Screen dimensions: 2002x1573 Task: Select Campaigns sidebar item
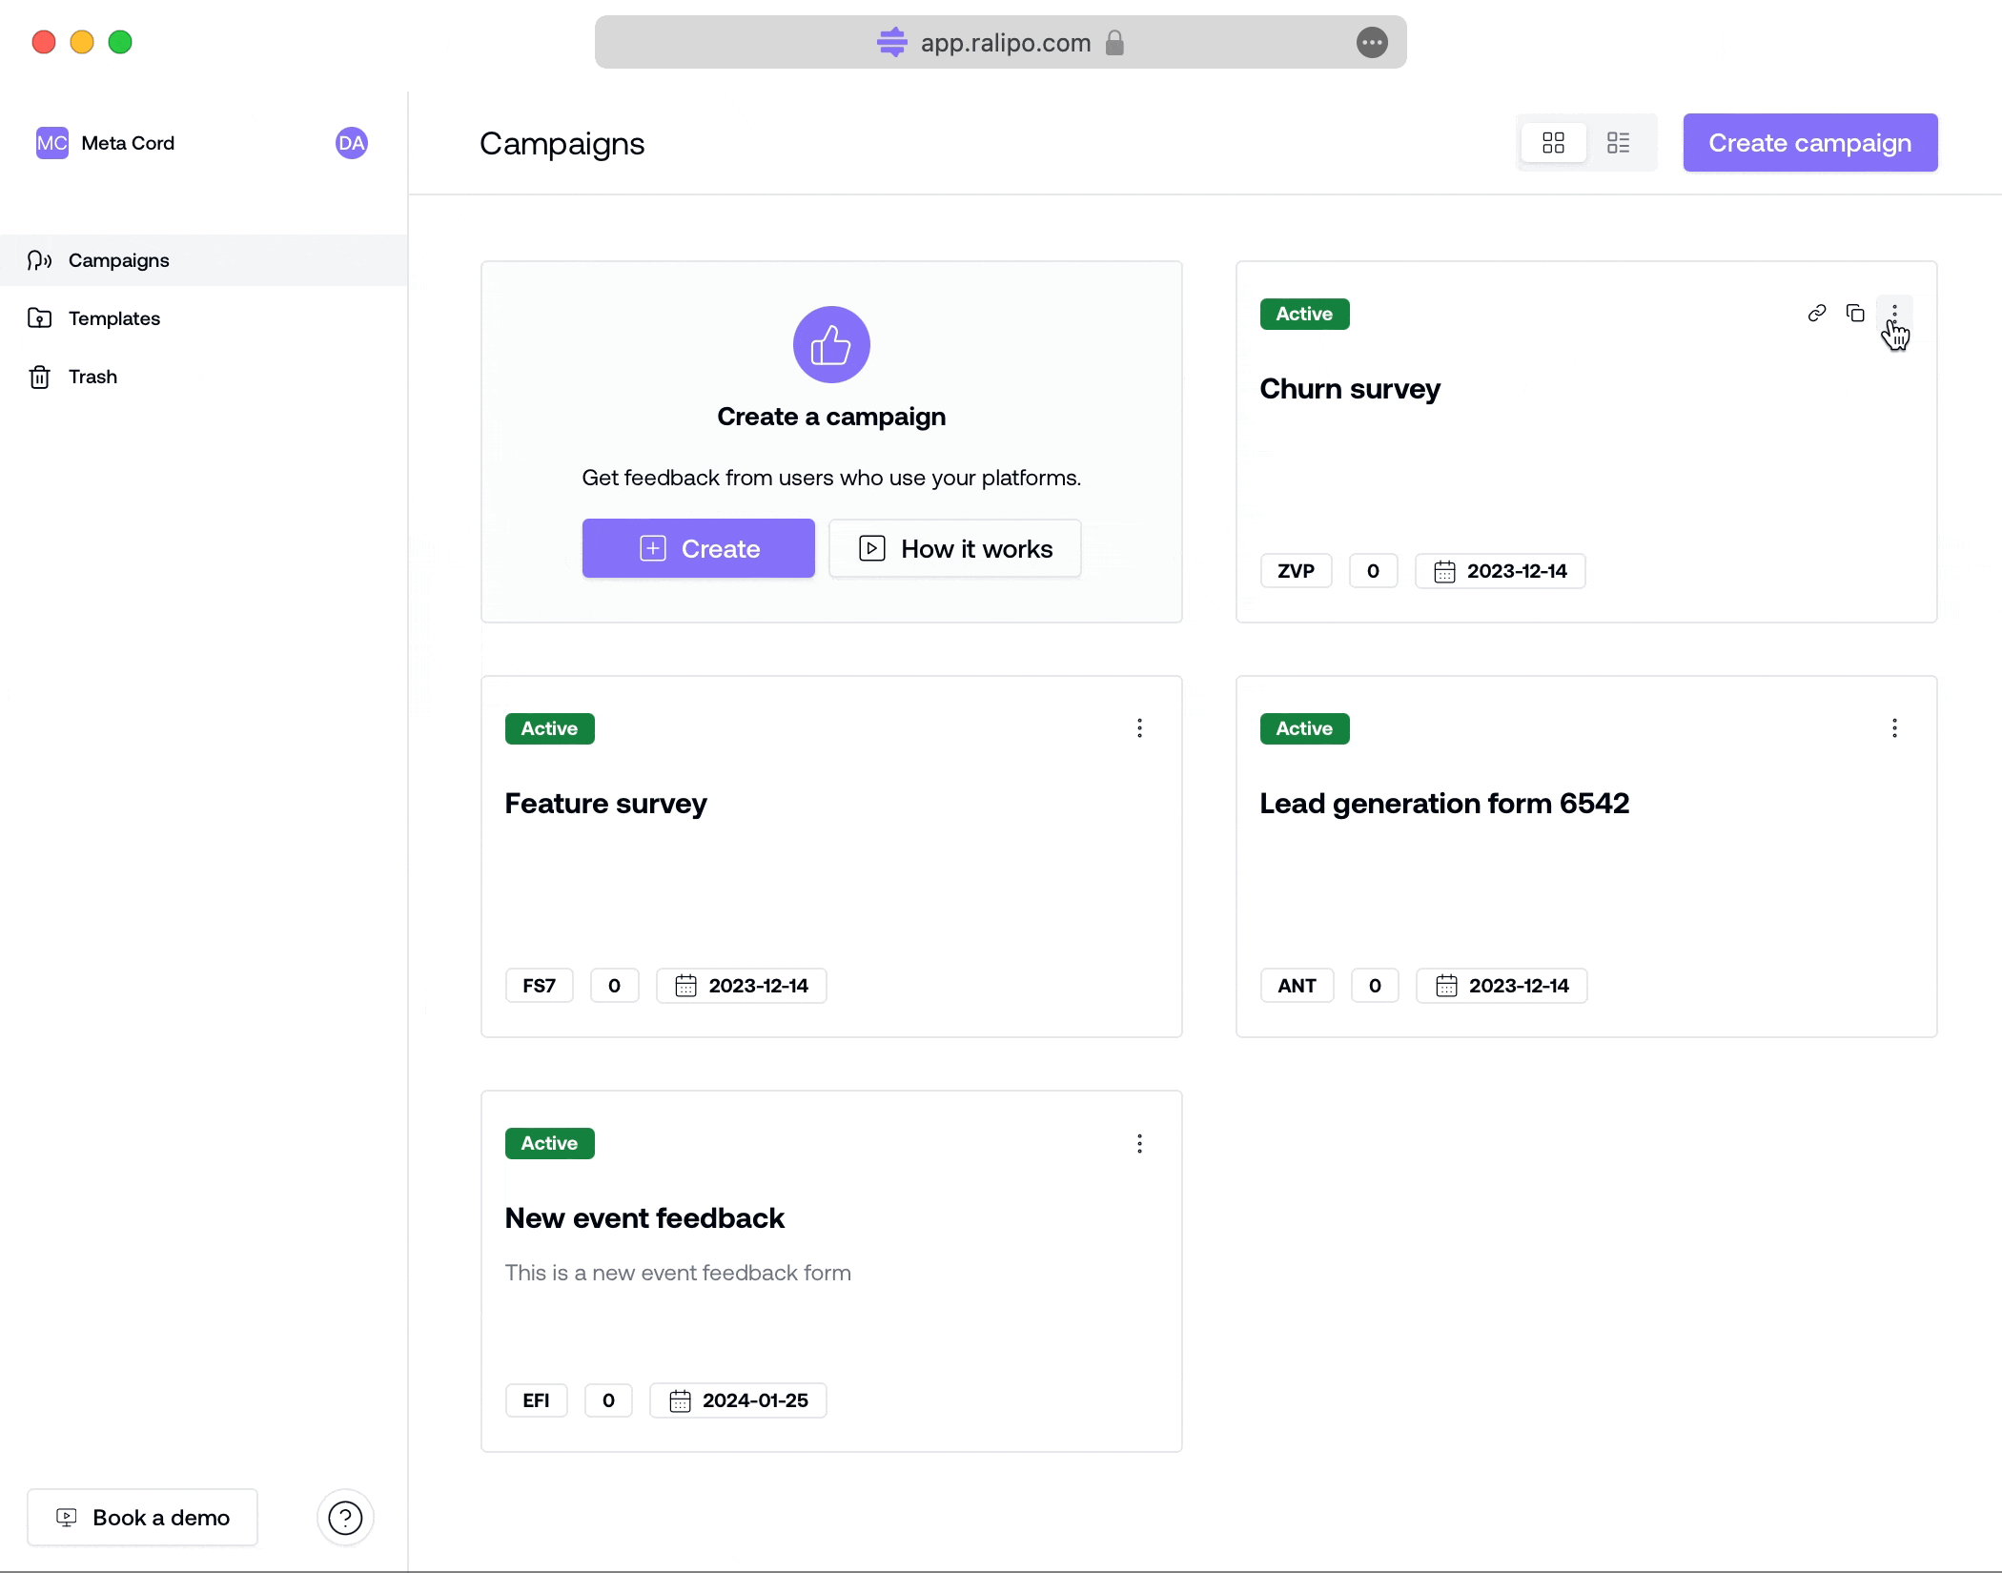pyautogui.click(x=118, y=260)
